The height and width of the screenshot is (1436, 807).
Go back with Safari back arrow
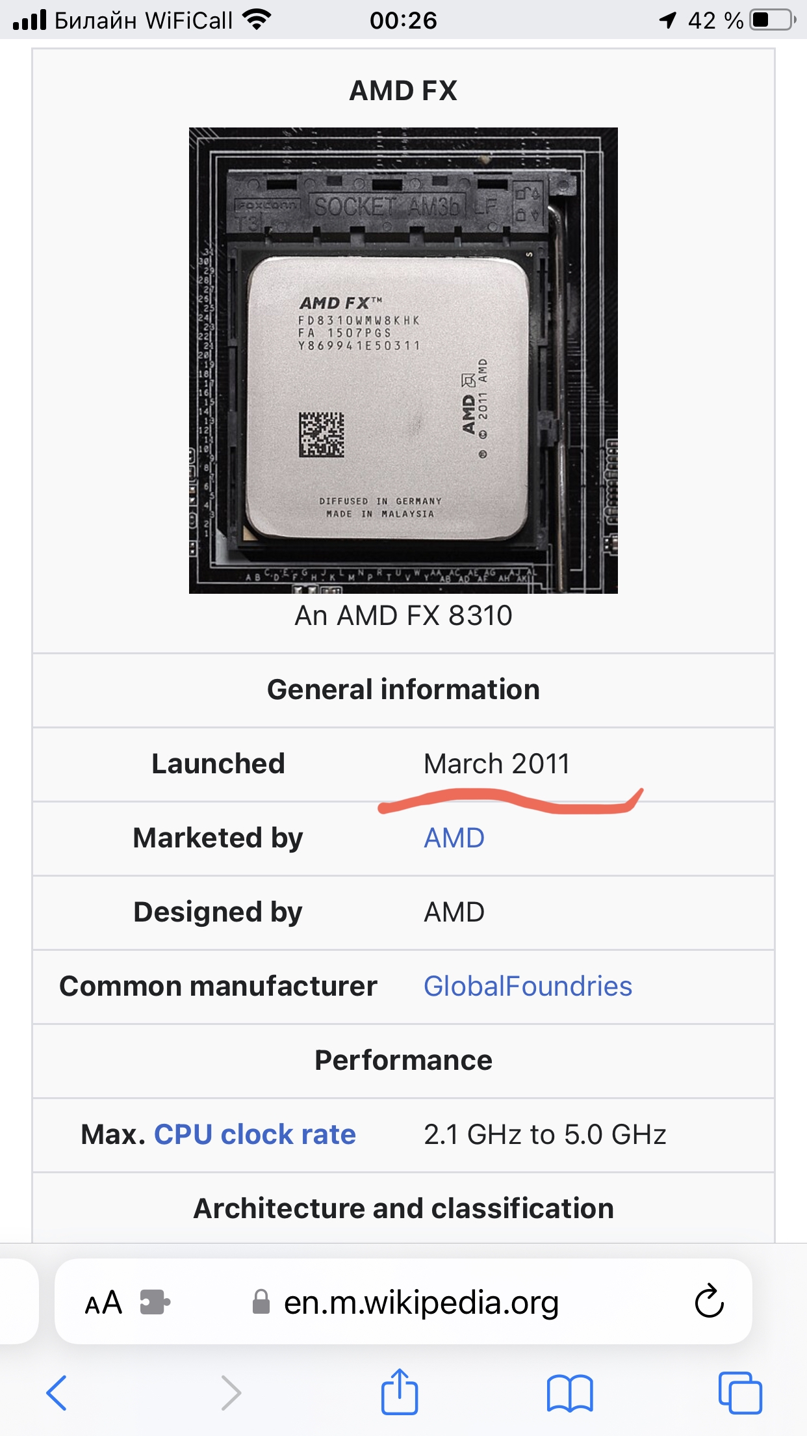(x=57, y=1392)
